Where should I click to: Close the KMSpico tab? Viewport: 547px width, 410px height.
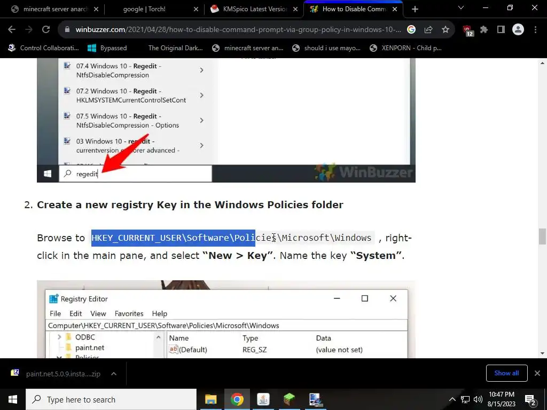click(x=295, y=10)
